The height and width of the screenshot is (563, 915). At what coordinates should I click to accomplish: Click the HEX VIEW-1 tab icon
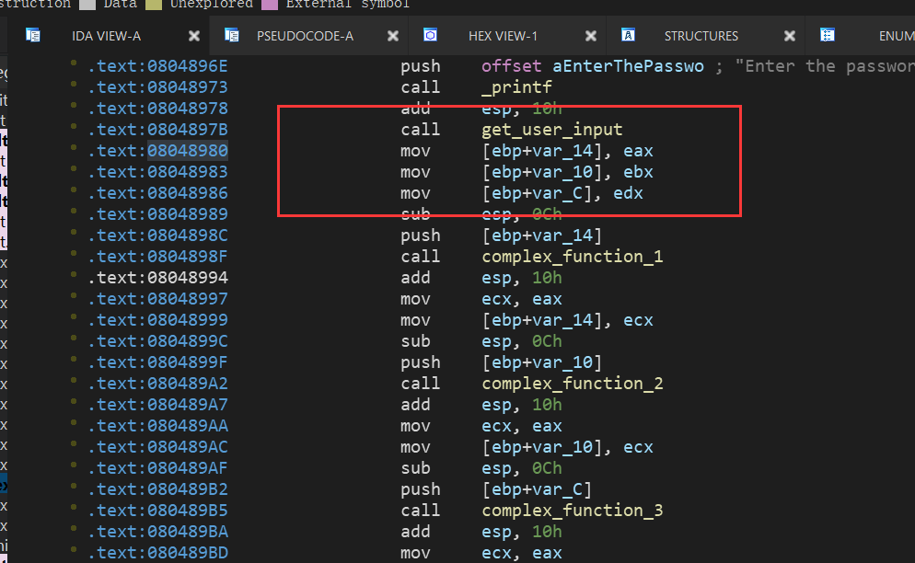pos(430,35)
